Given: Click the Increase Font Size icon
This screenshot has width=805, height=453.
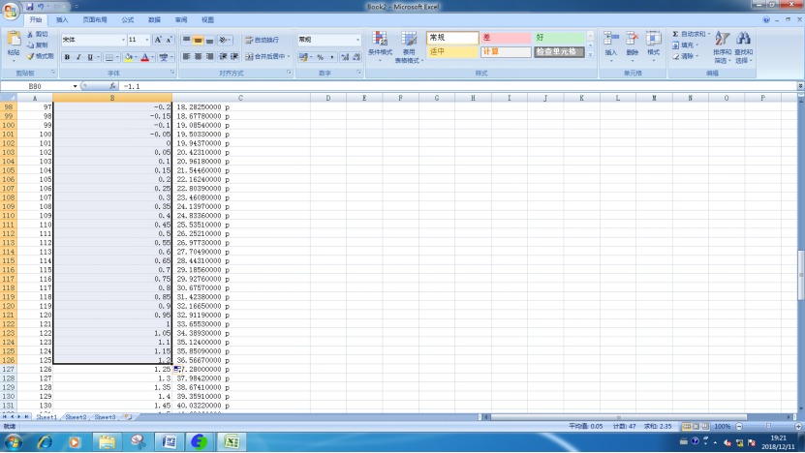Looking at the screenshot, I should 158,40.
